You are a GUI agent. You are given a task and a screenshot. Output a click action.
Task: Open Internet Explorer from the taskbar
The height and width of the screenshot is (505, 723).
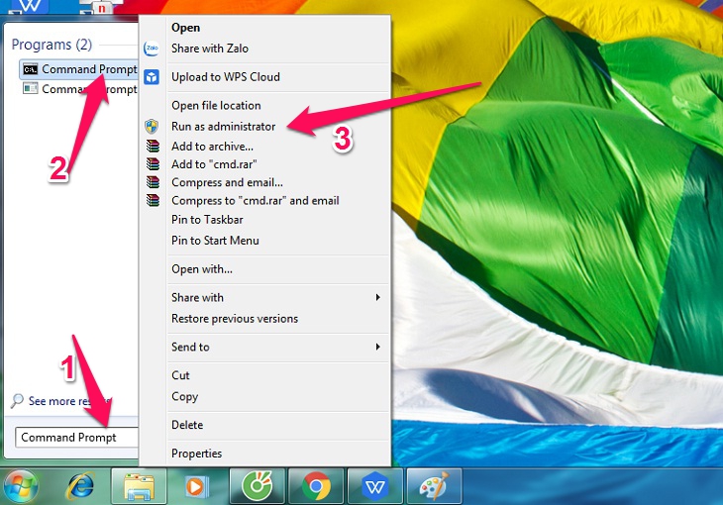[x=80, y=486]
